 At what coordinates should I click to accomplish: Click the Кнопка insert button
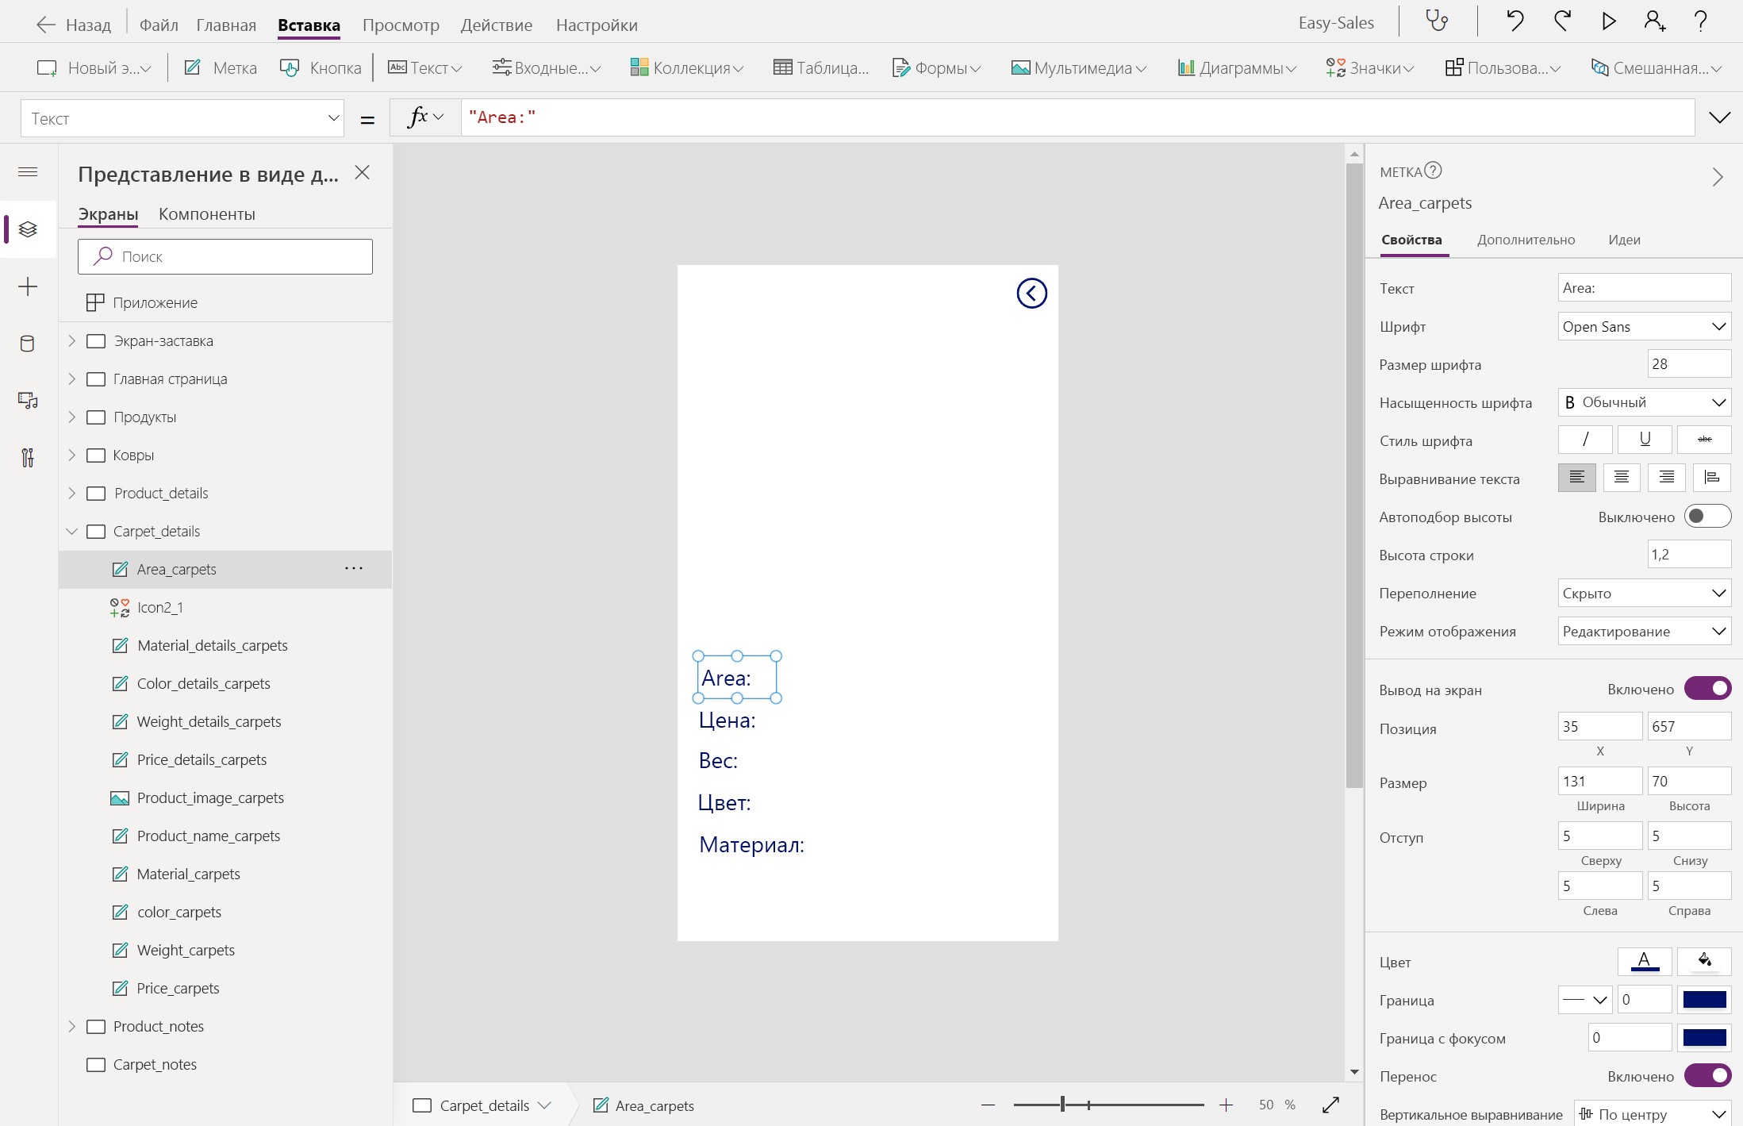click(321, 68)
